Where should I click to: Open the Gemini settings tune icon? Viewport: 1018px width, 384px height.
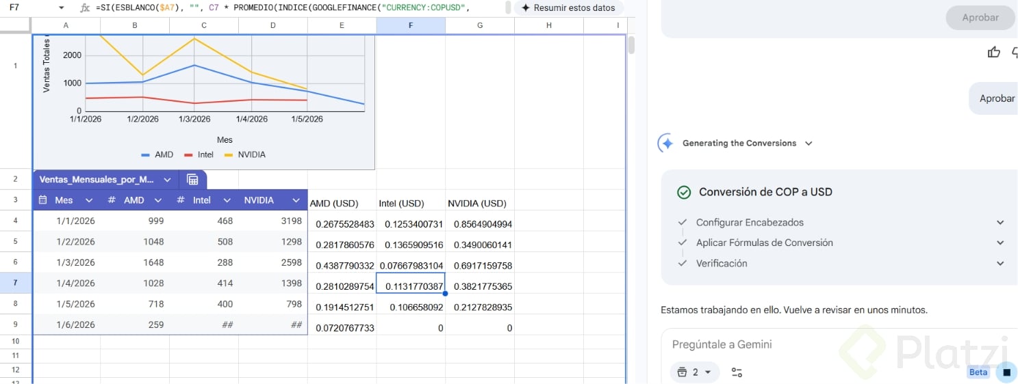pyautogui.click(x=737, y=372)
